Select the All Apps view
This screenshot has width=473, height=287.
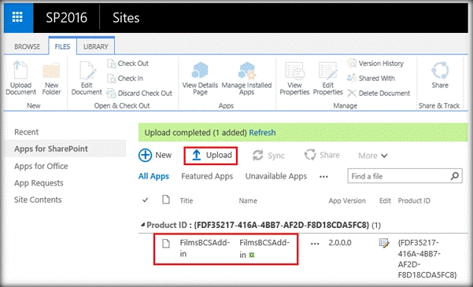(153, 176)
